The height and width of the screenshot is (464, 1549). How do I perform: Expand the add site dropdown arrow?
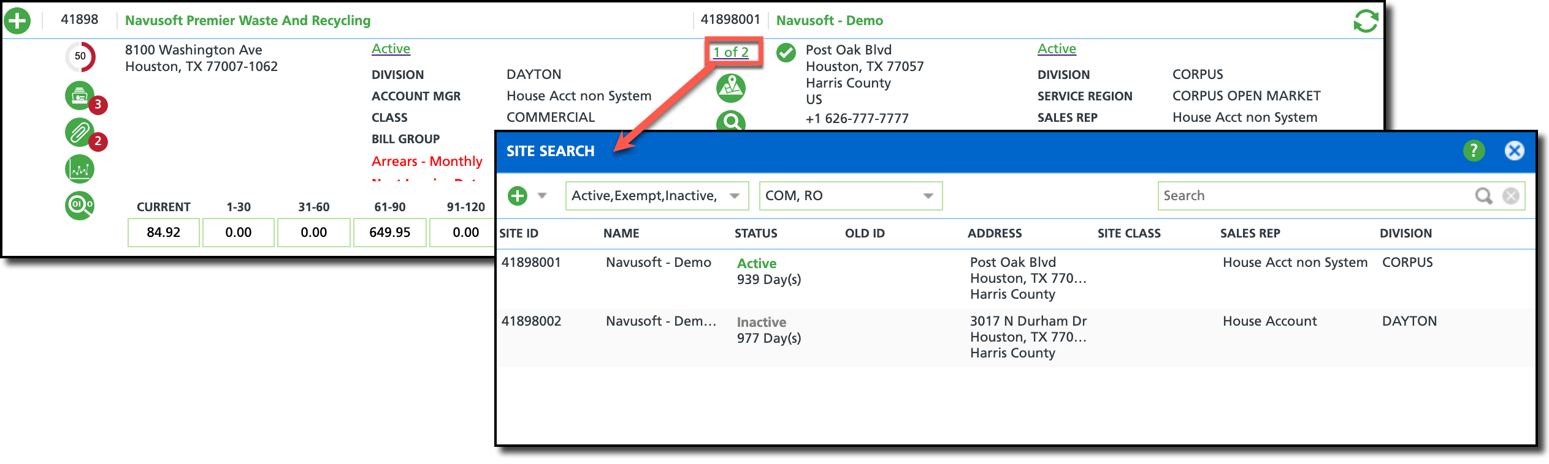[542, 196]
